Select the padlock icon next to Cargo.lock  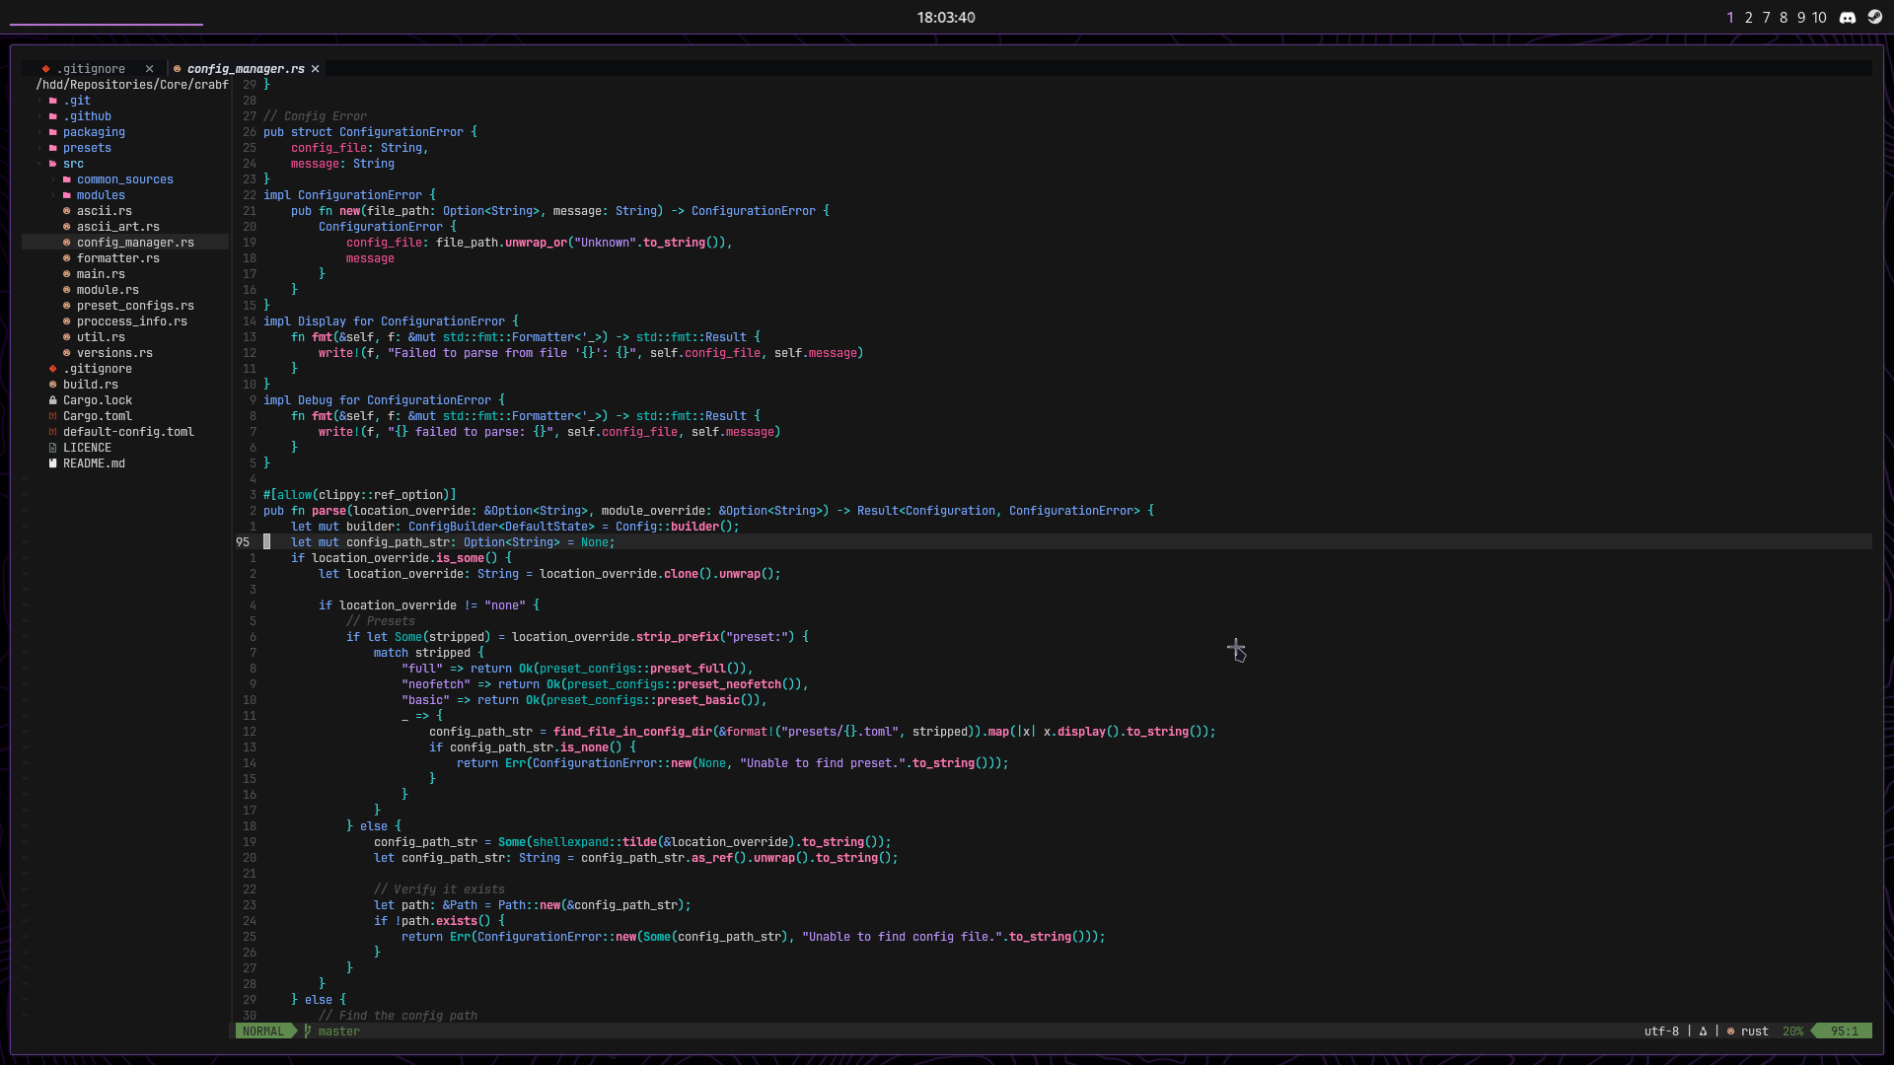53,400
